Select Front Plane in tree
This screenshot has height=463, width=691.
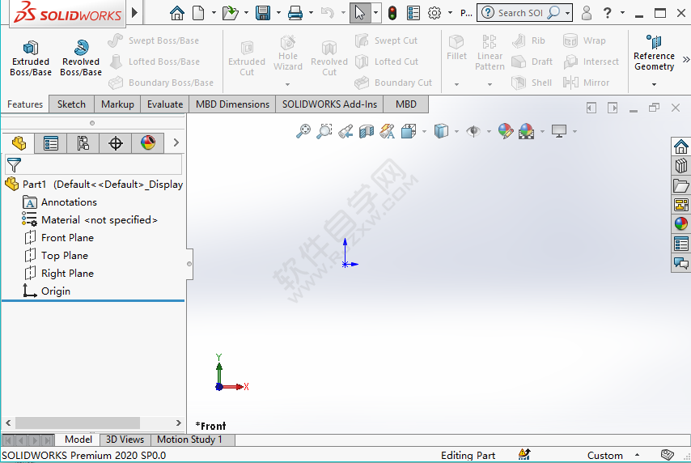coord(59,238)
